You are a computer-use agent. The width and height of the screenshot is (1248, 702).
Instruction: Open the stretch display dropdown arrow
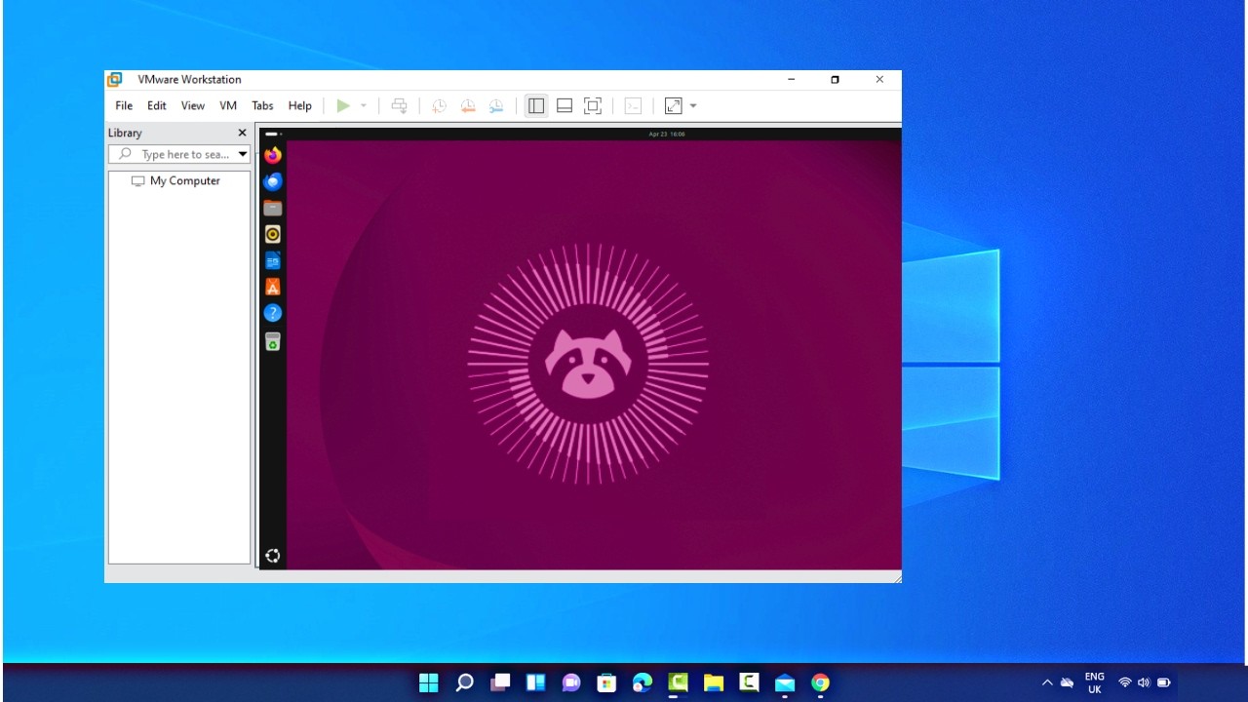693,105
